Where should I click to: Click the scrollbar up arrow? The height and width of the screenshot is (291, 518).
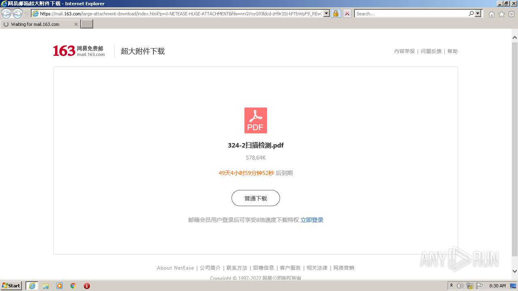[x=514, y=38]
